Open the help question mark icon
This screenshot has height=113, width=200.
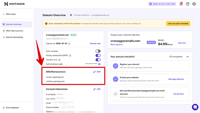click(x=188, y=4)
